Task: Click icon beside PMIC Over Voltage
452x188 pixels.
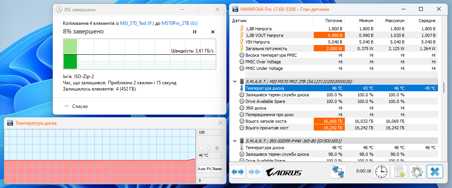Action: click(242, 62)
